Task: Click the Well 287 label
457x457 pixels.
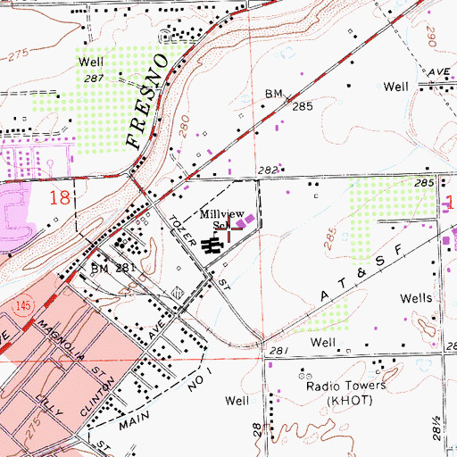Action: click(x=91, y=70)
